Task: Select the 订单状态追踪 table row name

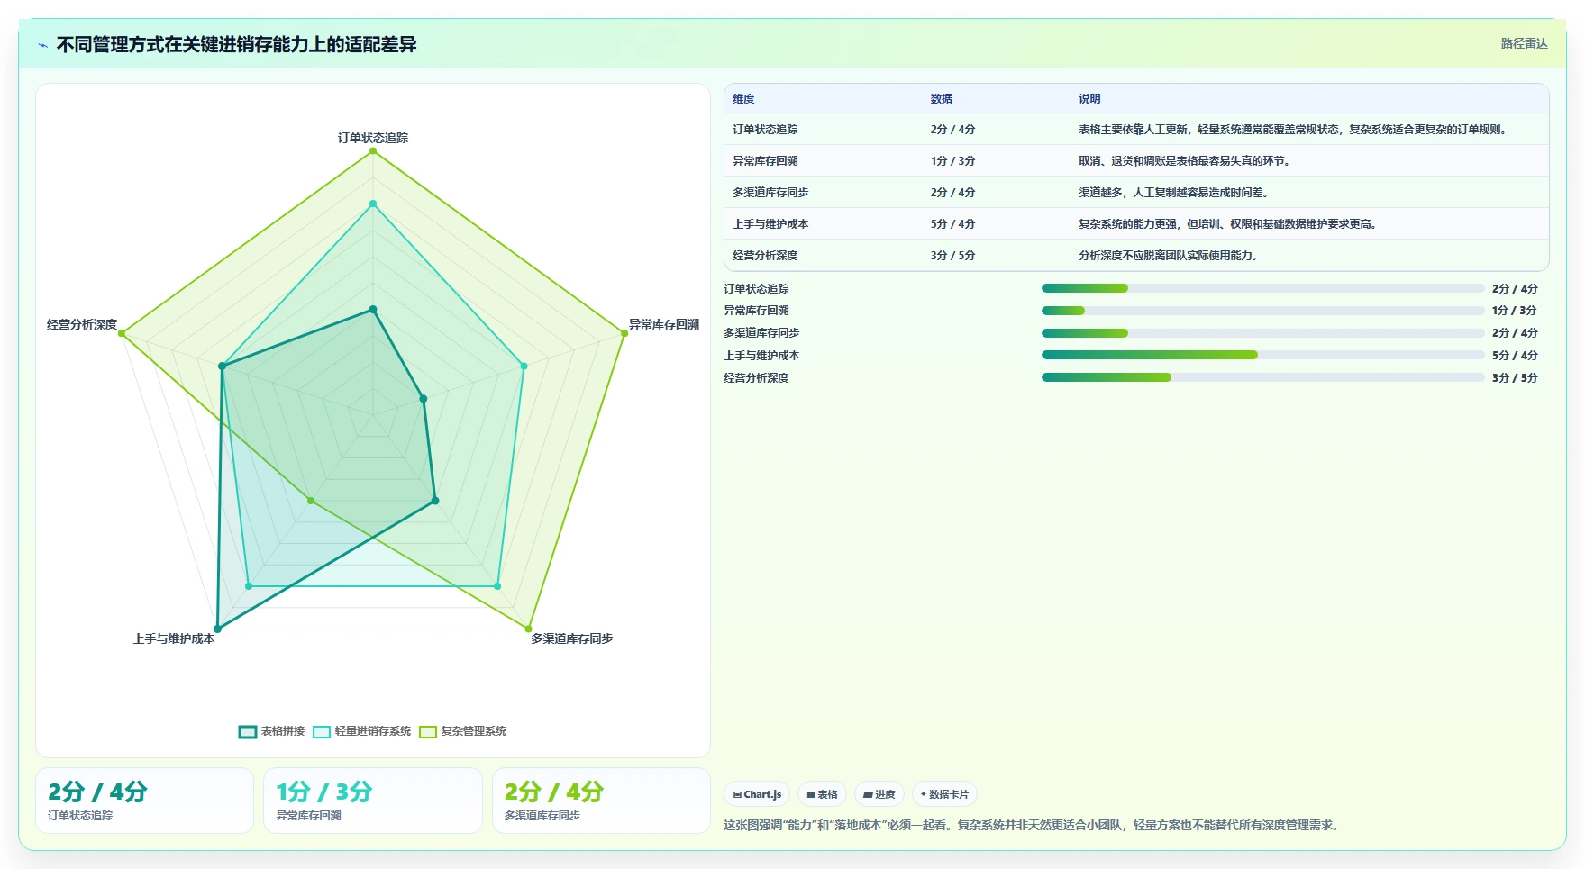Action: tap(765, 130)
